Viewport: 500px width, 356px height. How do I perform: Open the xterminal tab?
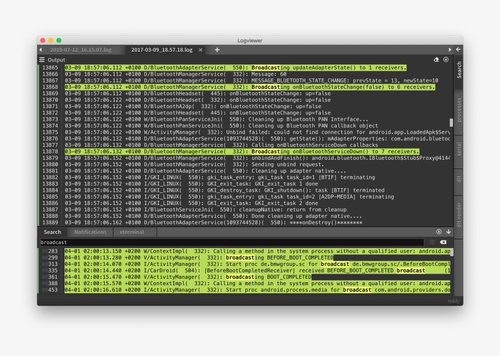[132, 232]
